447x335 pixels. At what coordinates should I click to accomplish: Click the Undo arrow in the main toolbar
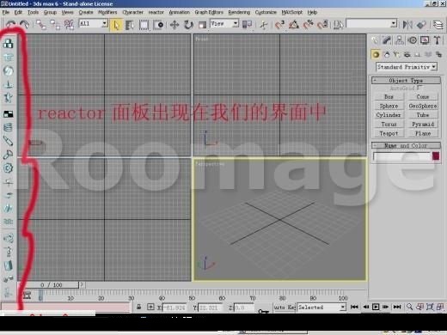click(10, 25)
